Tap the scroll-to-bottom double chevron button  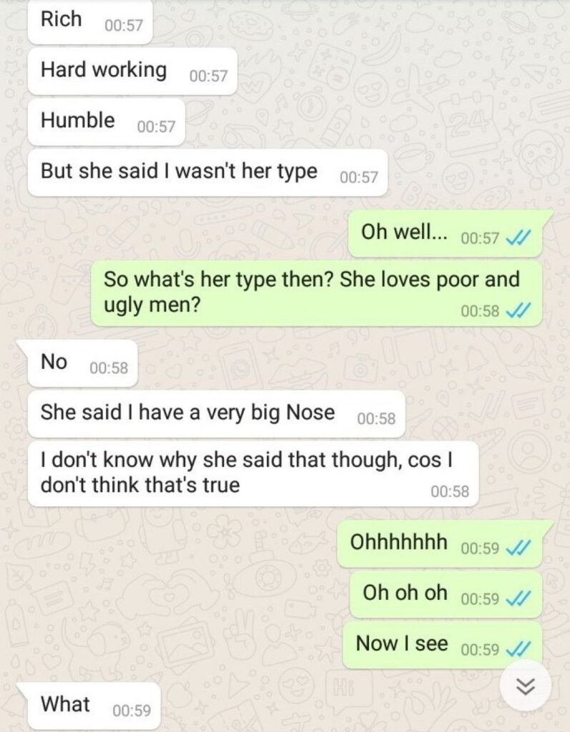(525, 686)
